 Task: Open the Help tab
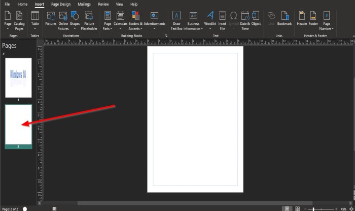point(134,4)
